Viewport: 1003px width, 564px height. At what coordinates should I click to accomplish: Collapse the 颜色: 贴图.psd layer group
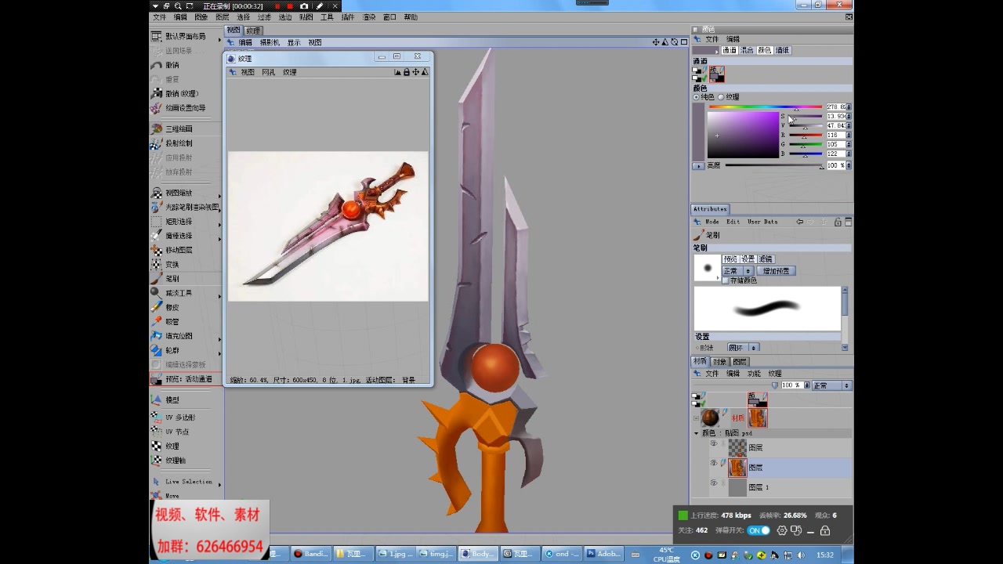pos(695,432)
